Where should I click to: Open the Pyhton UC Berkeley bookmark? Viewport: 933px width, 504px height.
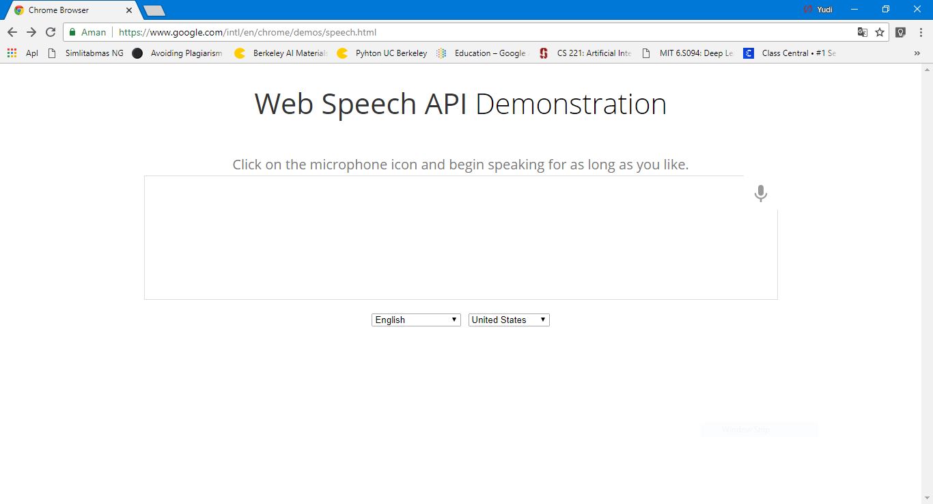pos(382,53)
